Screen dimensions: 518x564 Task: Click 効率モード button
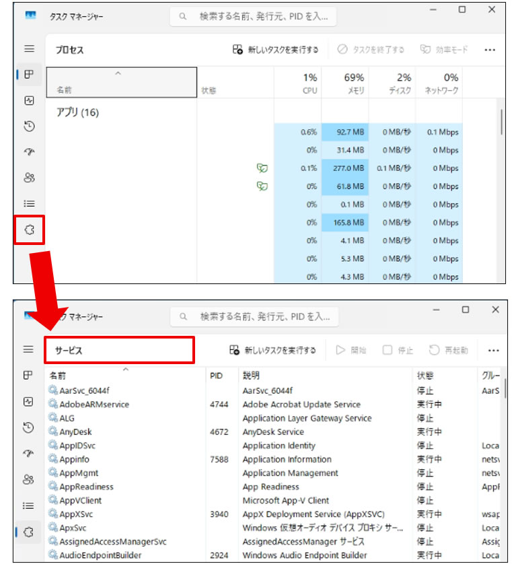444,49
